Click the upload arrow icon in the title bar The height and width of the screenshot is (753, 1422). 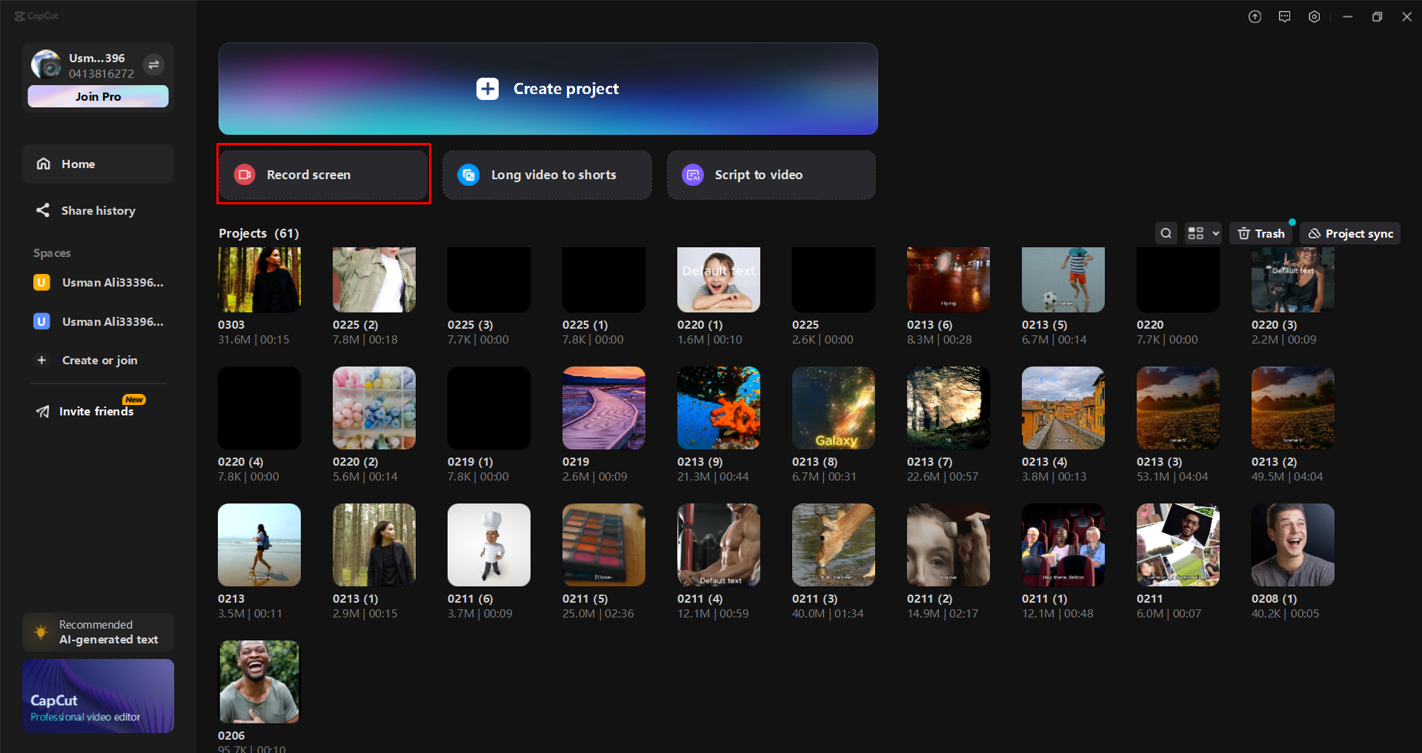1255,16
